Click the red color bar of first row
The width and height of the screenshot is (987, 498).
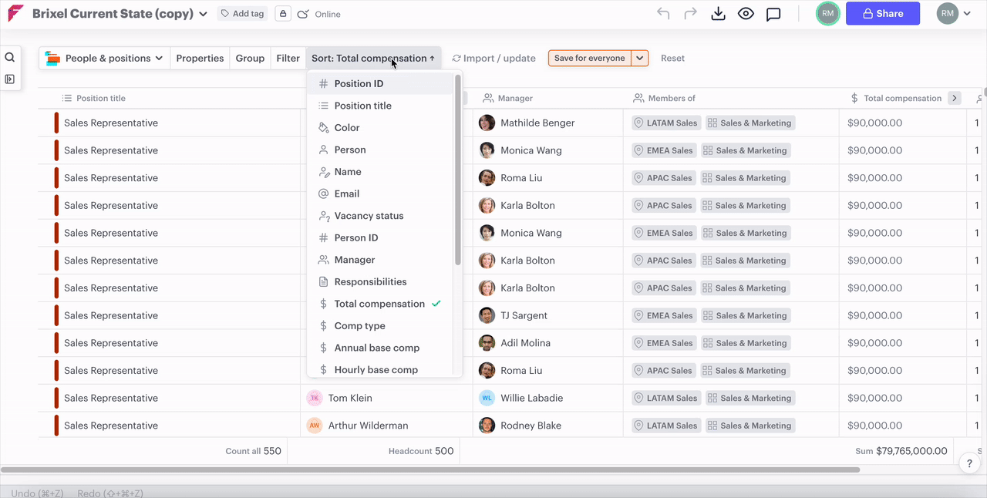tap(56, 123)
